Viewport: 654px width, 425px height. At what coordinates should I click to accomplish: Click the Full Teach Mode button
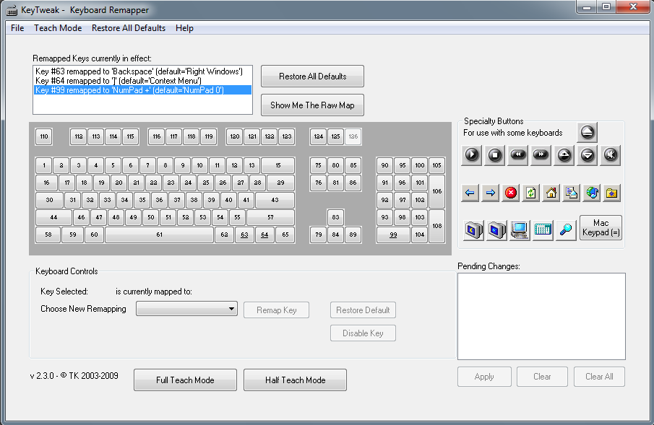click(x=185, y=380)
